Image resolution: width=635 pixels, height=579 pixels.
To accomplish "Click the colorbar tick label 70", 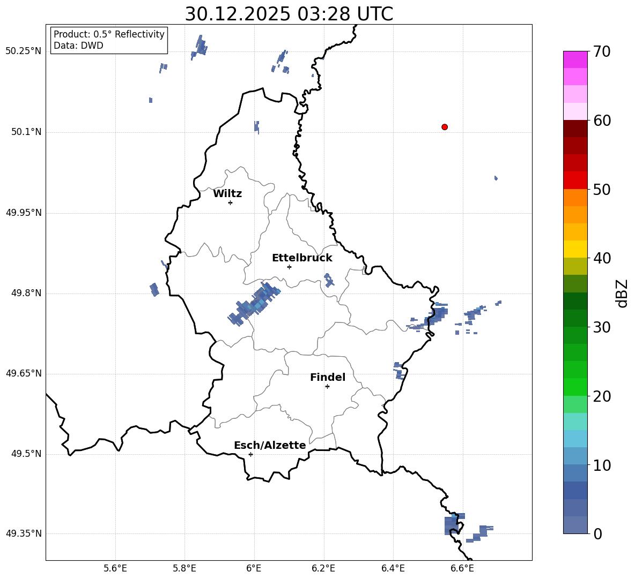I will click(x=602, y=51).
